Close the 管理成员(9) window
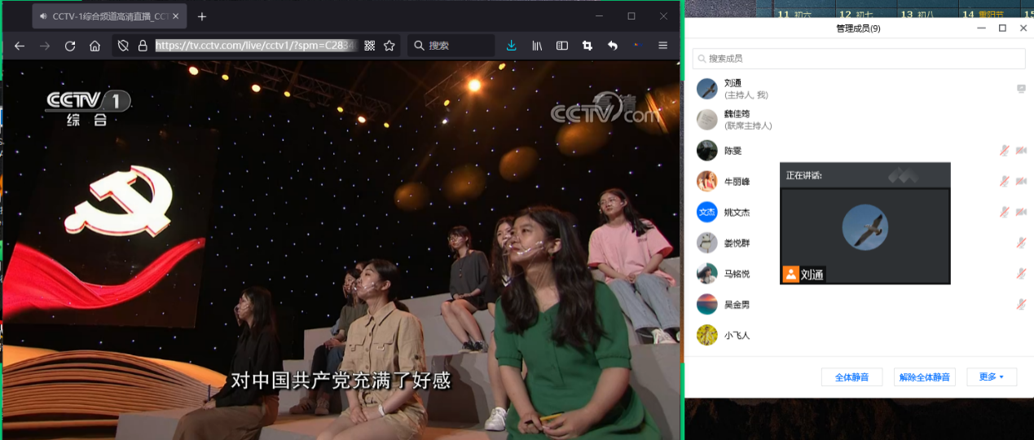The width and height of the screenshot is (1034, 440). click(x=1023, y=29)
